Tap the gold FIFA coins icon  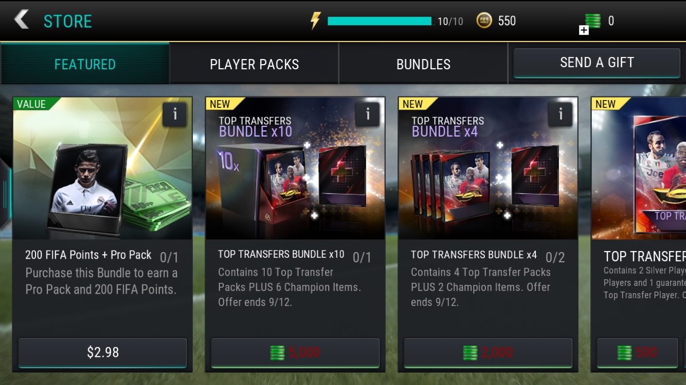[483, 21]
